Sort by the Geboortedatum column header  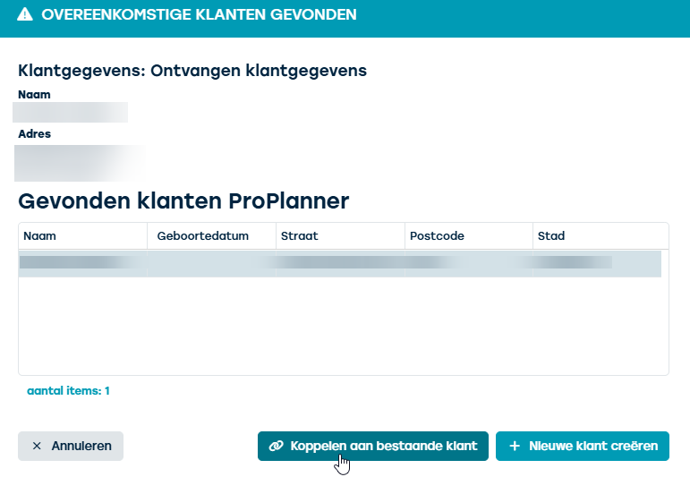[212, 236]
